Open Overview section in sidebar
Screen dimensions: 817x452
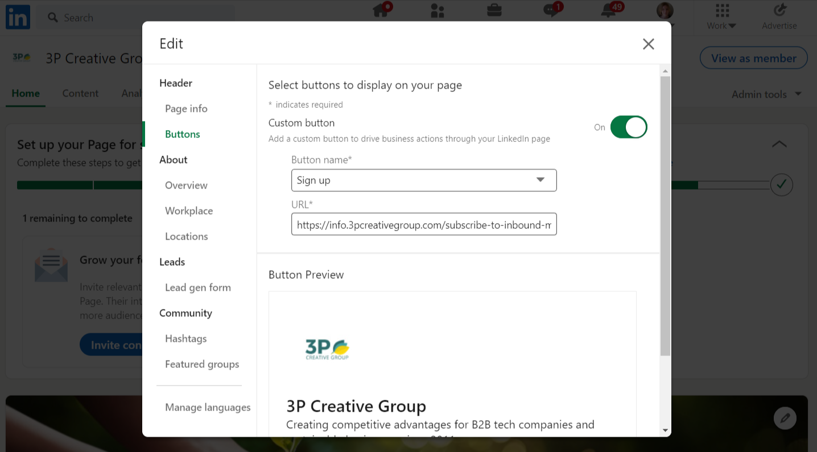click(186, 185)
